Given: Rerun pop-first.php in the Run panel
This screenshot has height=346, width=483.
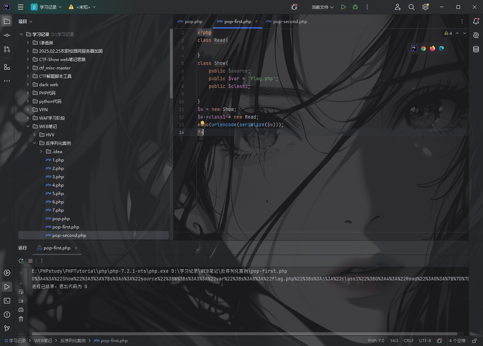Looking at the screenshot, I should point(21,261).
